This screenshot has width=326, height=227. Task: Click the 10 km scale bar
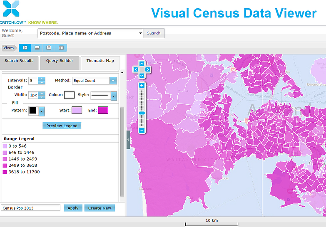(212, 223)
